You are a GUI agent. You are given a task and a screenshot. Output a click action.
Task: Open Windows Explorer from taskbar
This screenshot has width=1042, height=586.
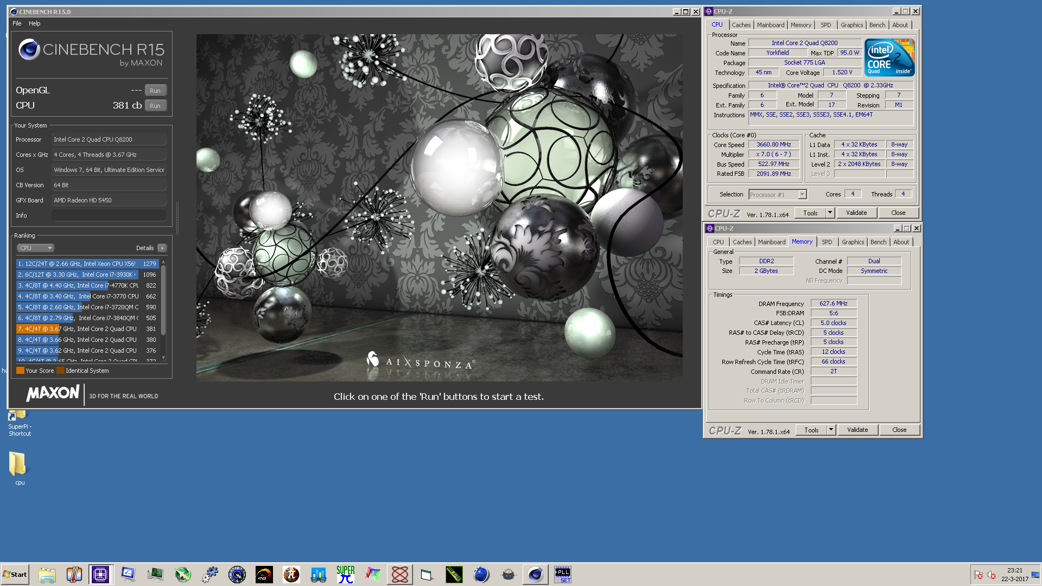(47, 575)
